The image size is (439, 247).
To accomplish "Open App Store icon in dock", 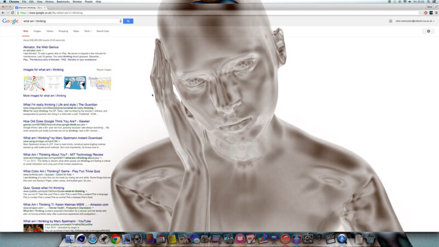I will tap(296, 239).
